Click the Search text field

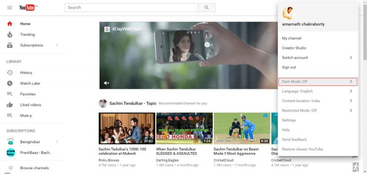(131, 7)
